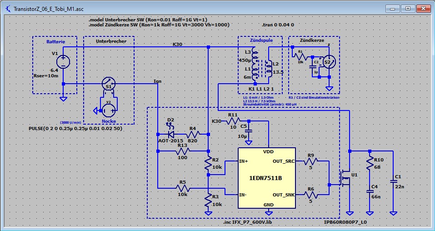Select the D2 AOT-2015 LED symbol

[x=171, y=134]
